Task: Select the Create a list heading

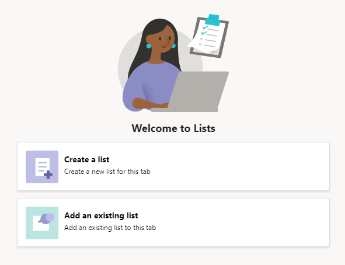Action: click(87, 159)
